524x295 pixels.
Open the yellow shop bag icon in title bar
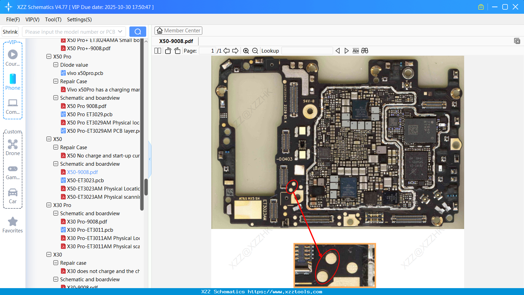pos(481,7)
